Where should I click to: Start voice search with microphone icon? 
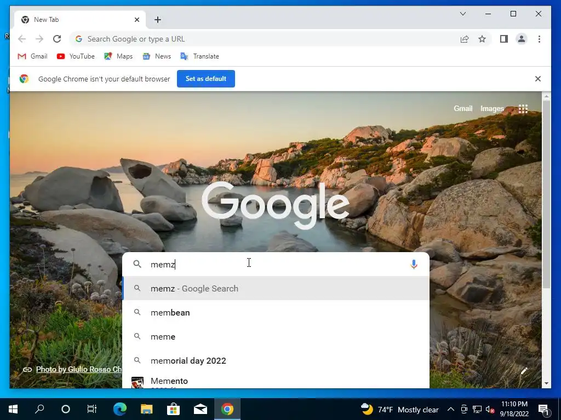414,264
